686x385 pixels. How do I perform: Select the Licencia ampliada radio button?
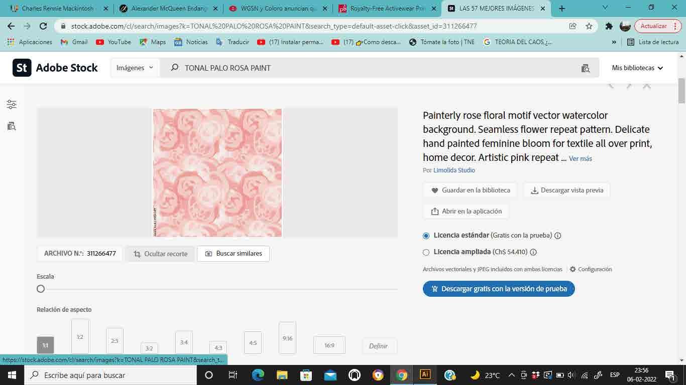[x=426, y=252]
